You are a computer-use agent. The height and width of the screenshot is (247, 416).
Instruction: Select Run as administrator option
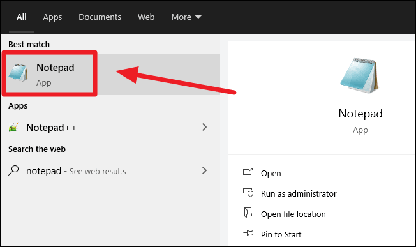299,193
